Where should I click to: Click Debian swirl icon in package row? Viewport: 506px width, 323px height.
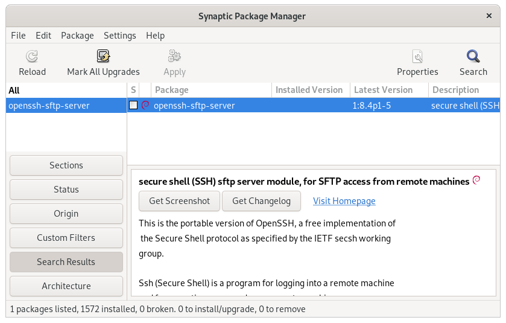145,105
